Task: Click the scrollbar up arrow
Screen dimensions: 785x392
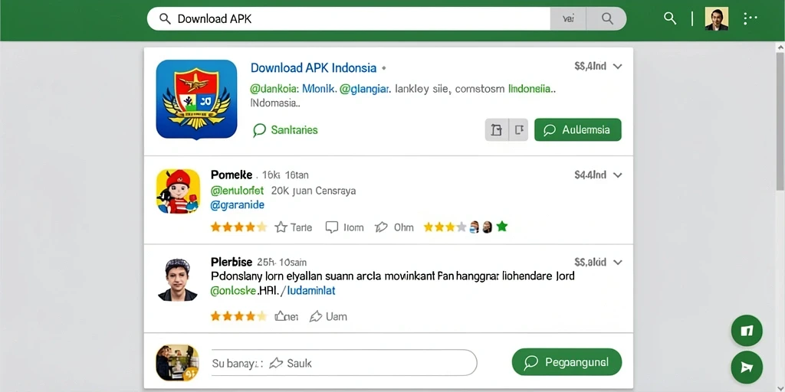Action: 780,47
